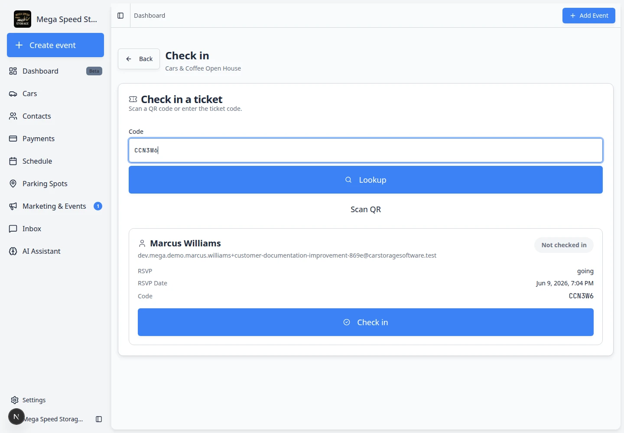
Task: Click the Contacts people icon
Action: [x=13, y=116]
